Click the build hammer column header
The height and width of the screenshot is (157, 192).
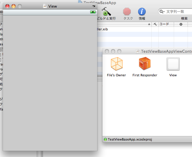coord(155,24)
